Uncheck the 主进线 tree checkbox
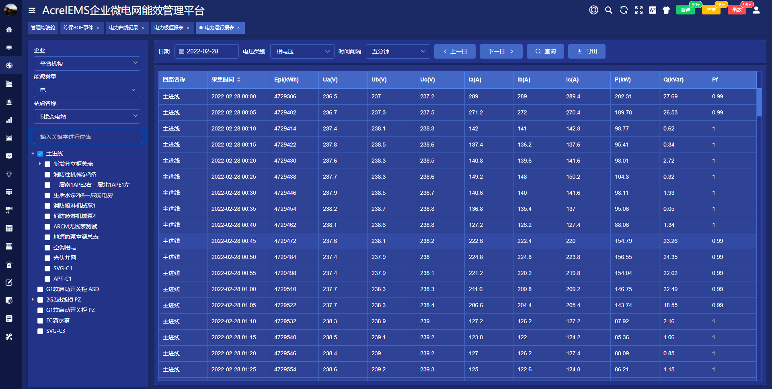Screen dimensions: 772x389 tap(40, 154)
